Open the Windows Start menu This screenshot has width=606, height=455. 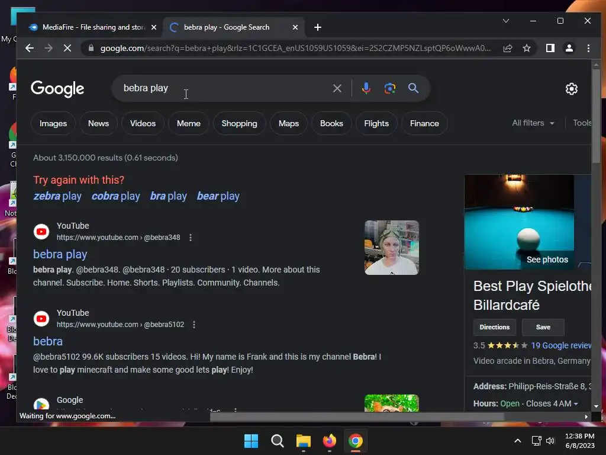pos(251,441)
